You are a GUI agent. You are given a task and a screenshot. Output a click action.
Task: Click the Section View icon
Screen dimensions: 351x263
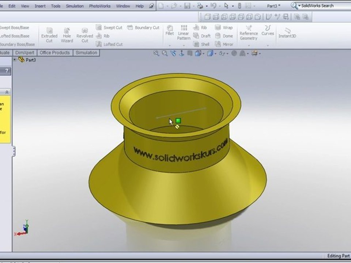point(190,53)
